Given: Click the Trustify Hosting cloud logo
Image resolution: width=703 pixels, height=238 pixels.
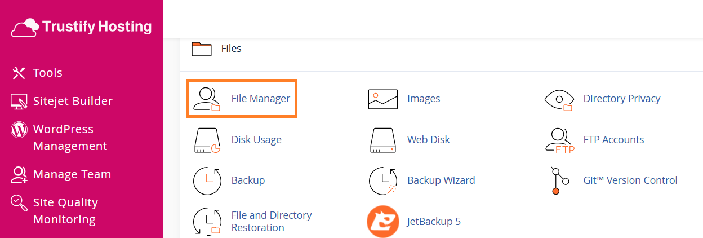Looking at the screenshot, I should point(25,27).
